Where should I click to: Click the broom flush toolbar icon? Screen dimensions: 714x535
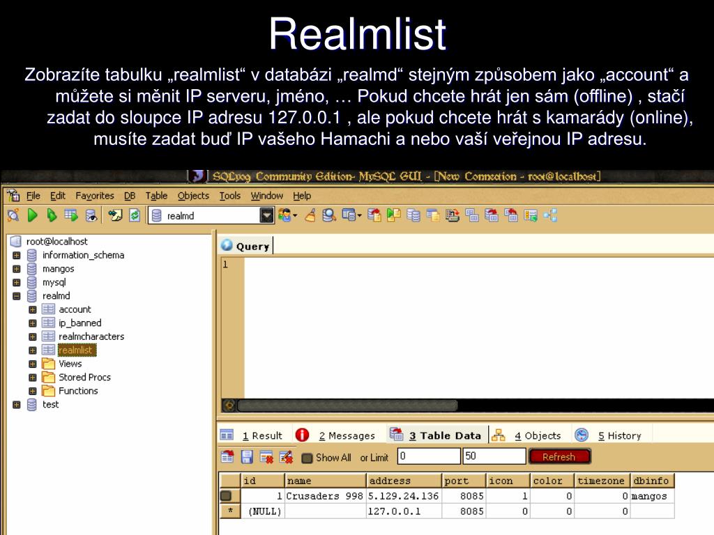pyautogui.click(x=310, y=215)
